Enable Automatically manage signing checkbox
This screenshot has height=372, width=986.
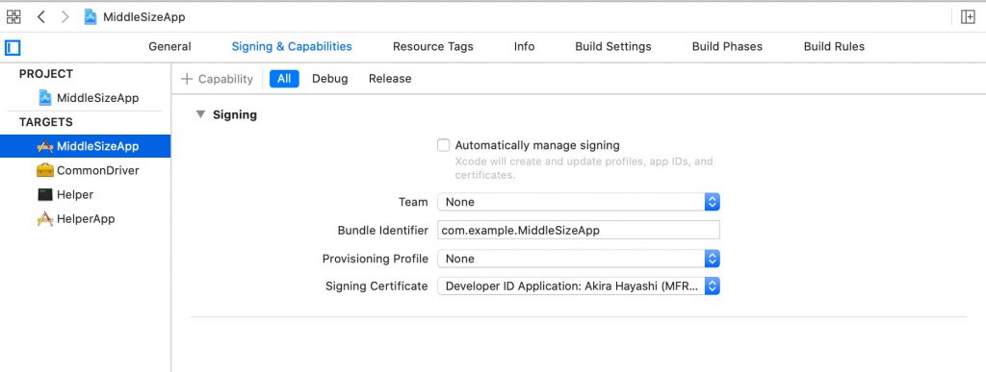[443, 145]
